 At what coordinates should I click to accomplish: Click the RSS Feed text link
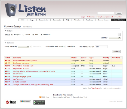tap(46, 97)
